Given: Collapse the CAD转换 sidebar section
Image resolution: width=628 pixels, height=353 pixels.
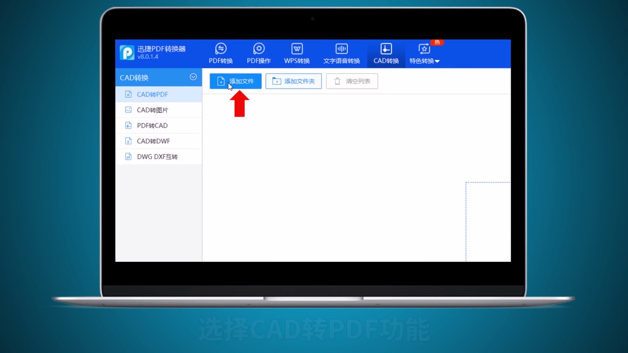Looking at the screenshot, I should click(x=193, y=77).
